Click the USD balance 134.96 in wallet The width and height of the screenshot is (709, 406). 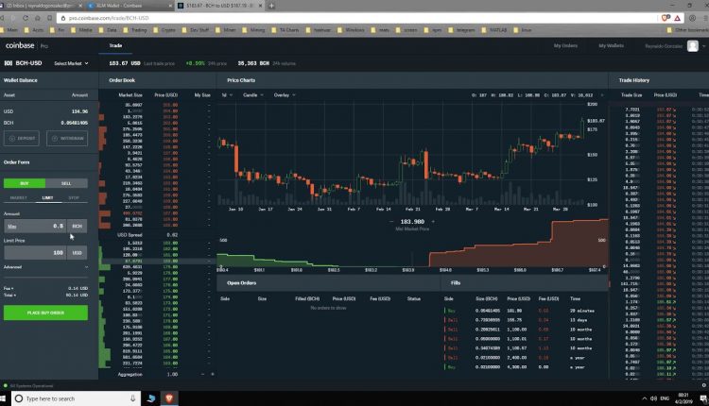79,111
